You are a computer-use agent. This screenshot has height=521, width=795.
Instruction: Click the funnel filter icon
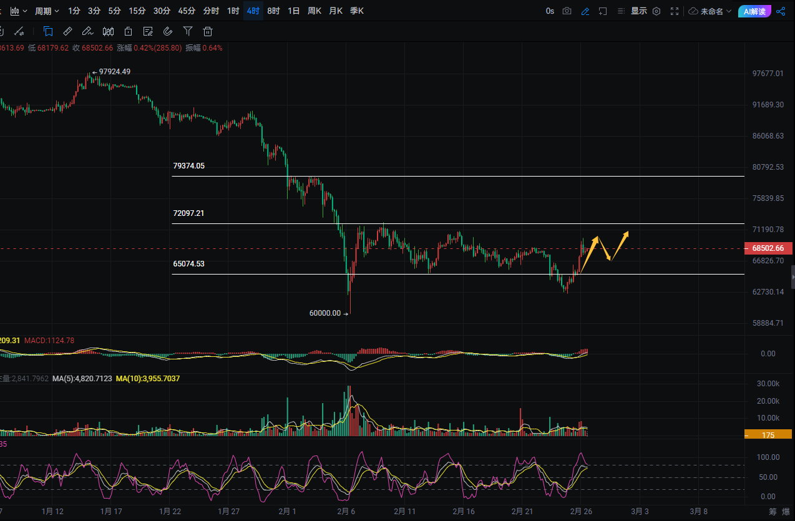pos(188,31)
